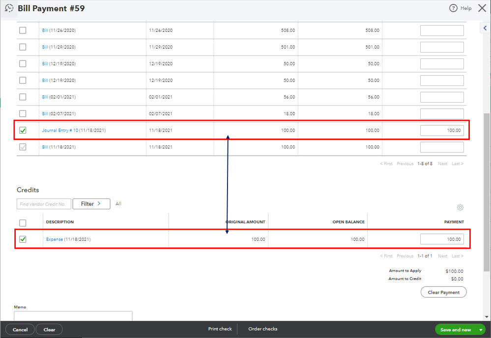This screenshot has height=338, width=491.
Task: Open the Save and new dropdown arrow
Action: coord(481,330)
